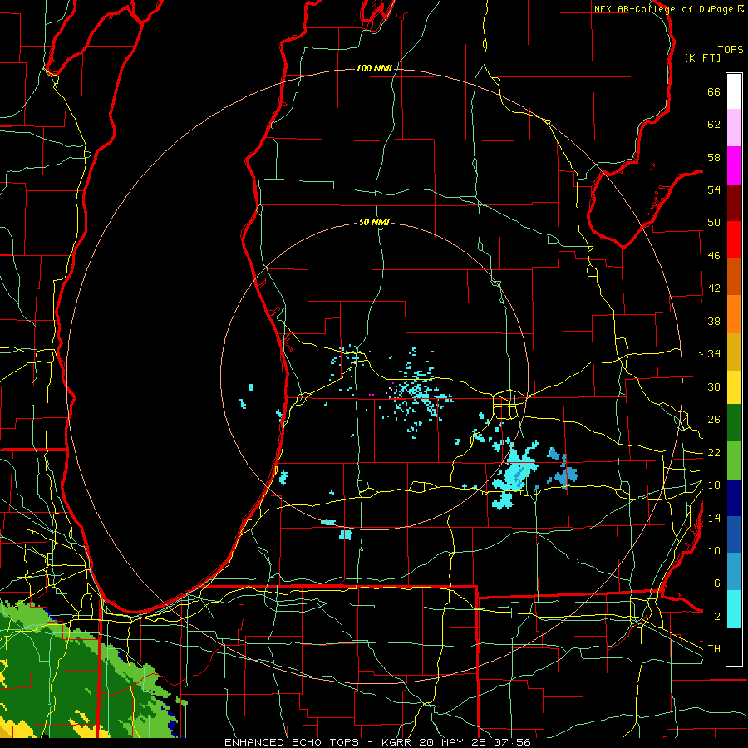Click the 50 value on the legend

(x=714, y=223)
